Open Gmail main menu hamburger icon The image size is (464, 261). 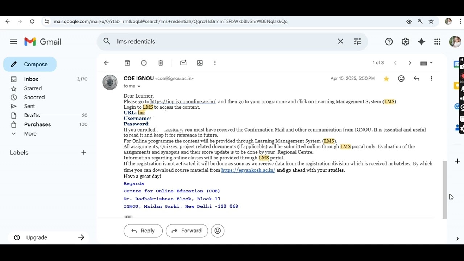coord(13,42)
